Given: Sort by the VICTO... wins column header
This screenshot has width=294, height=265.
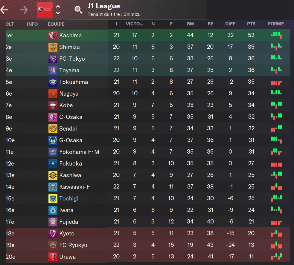Looking at the screenshot, I should (135, 24).
